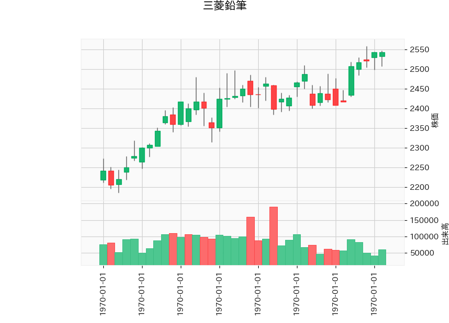Click the 2300 price tick label
Viewport: 449px width, 323px height.
coord(419,148)
